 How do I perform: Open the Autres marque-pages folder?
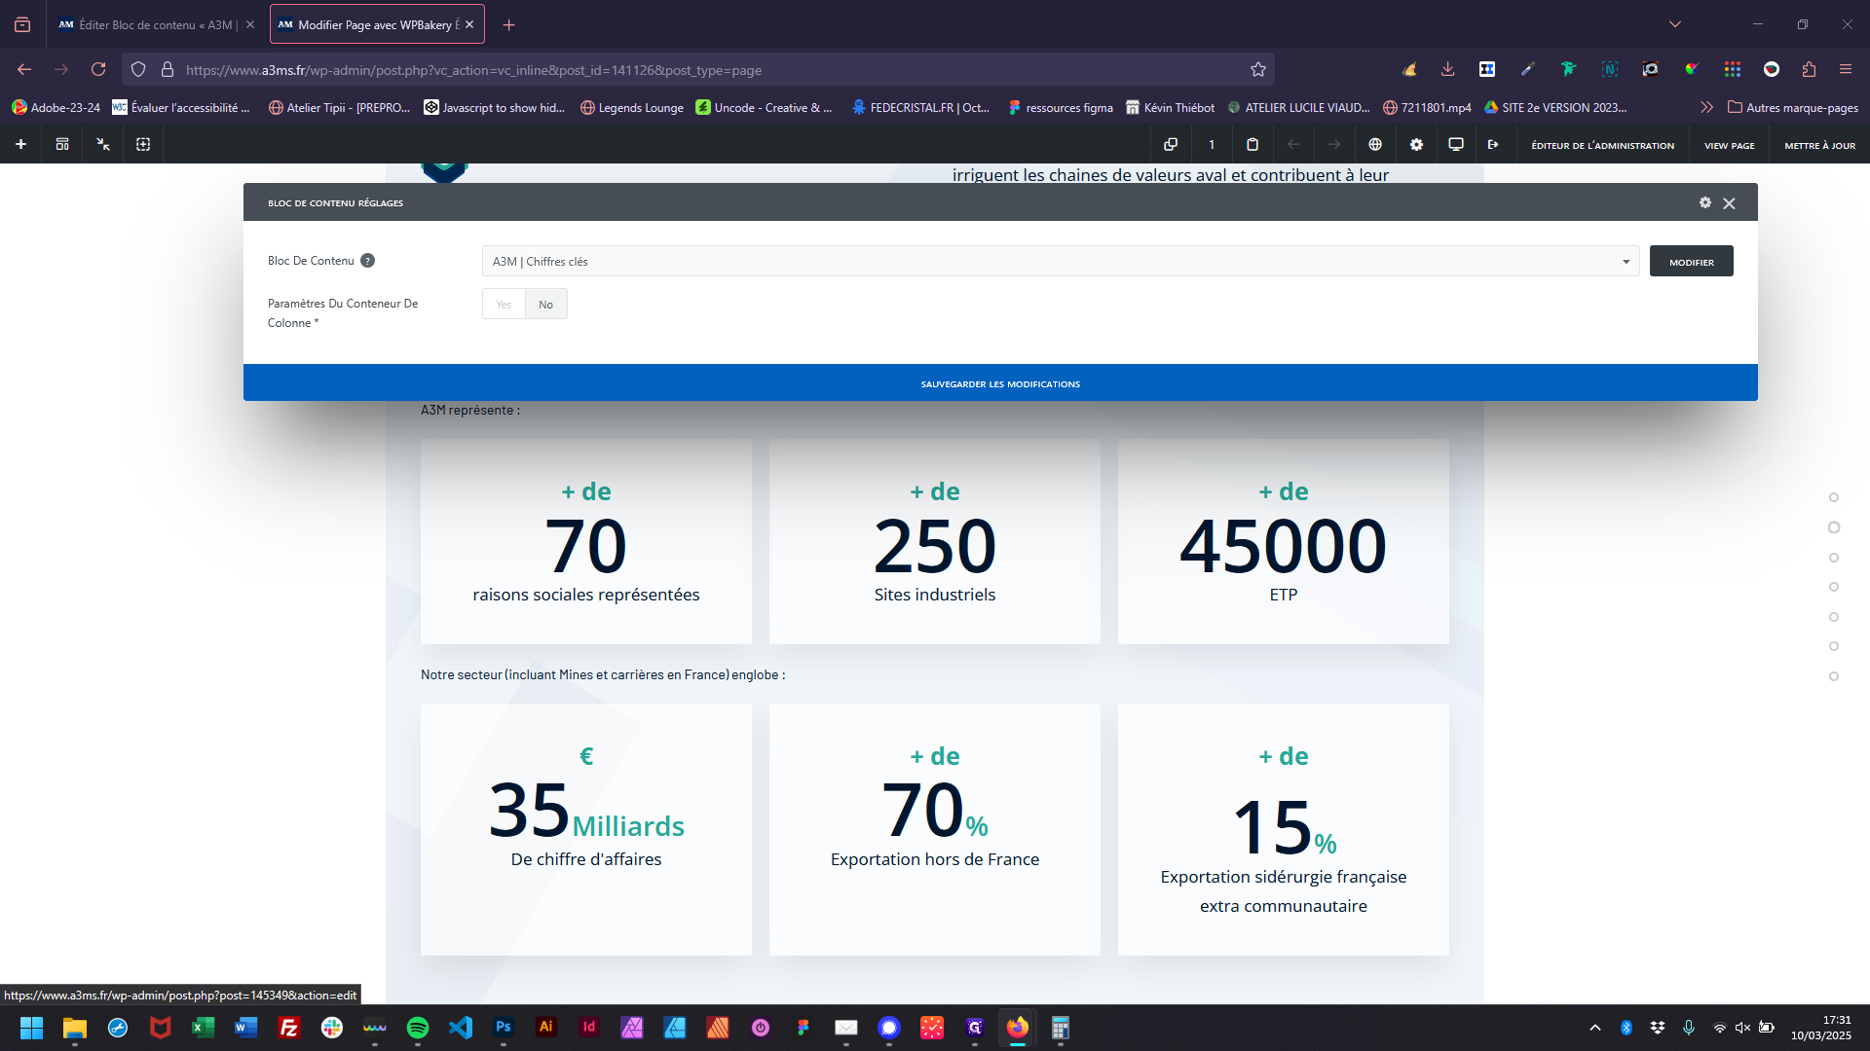[1792, 107]
